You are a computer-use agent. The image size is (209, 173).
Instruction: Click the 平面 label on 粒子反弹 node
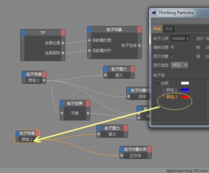pos(75,113)
